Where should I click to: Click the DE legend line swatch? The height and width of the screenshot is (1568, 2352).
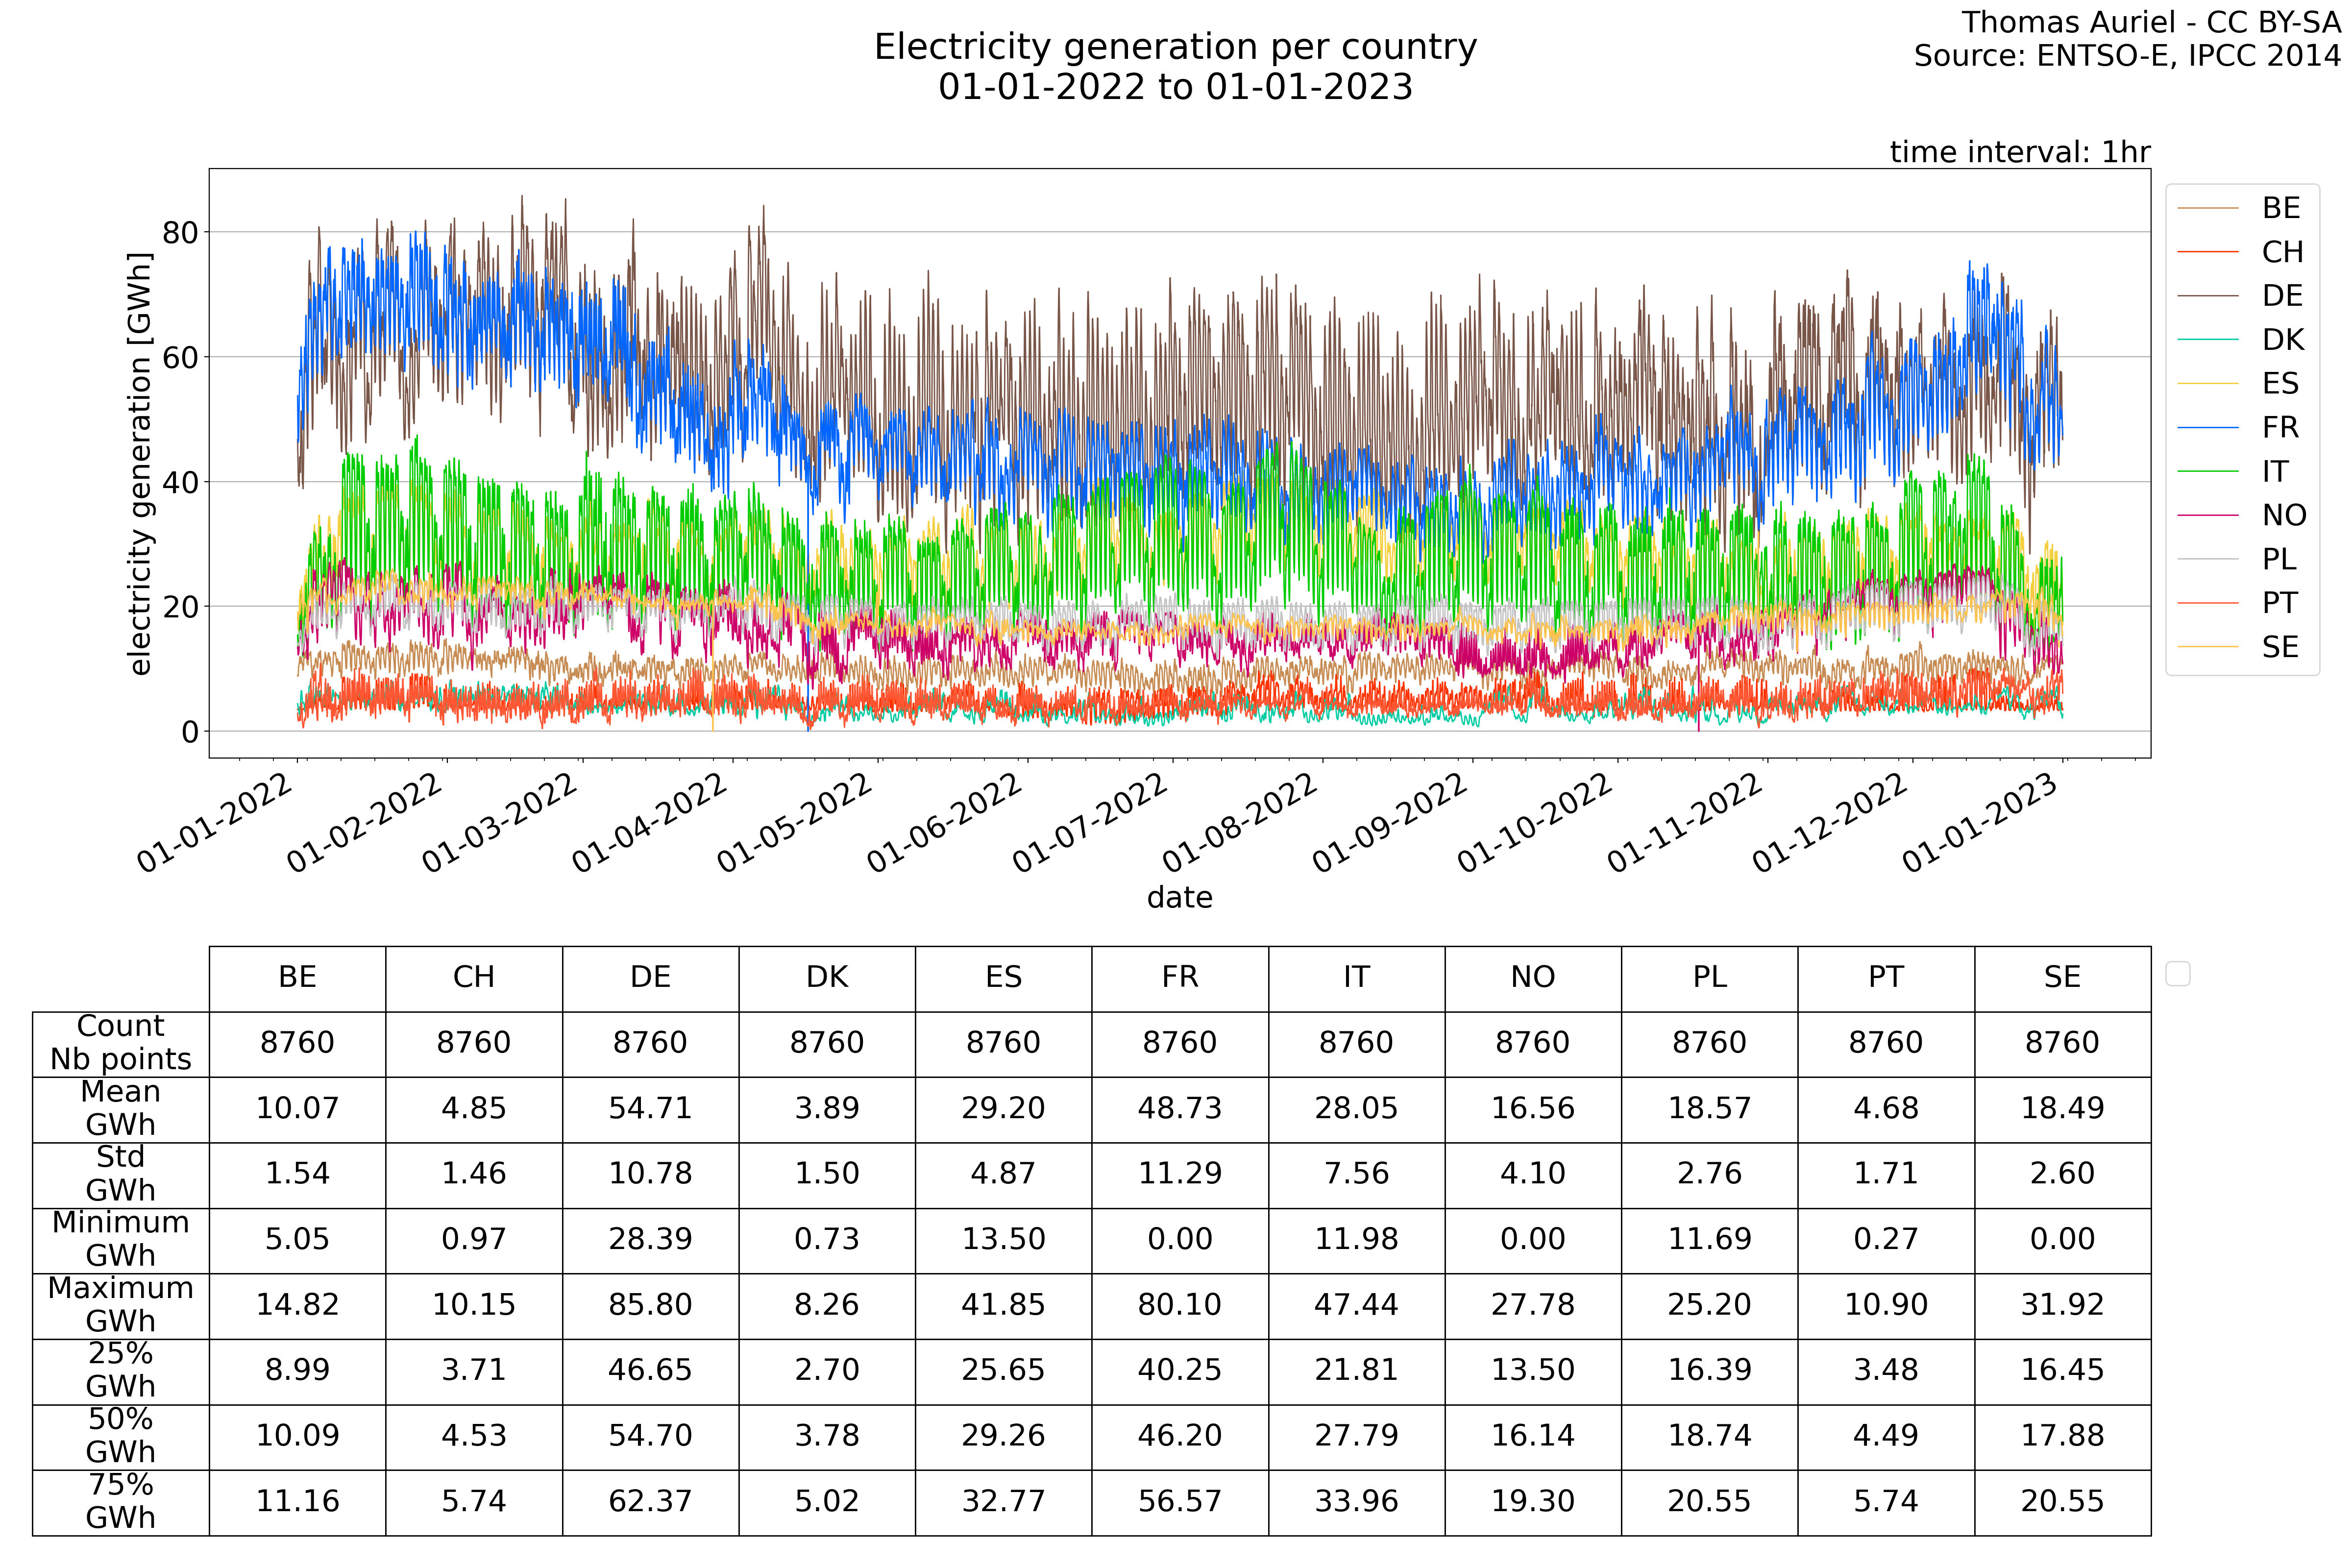click(x=2207, y=296)
